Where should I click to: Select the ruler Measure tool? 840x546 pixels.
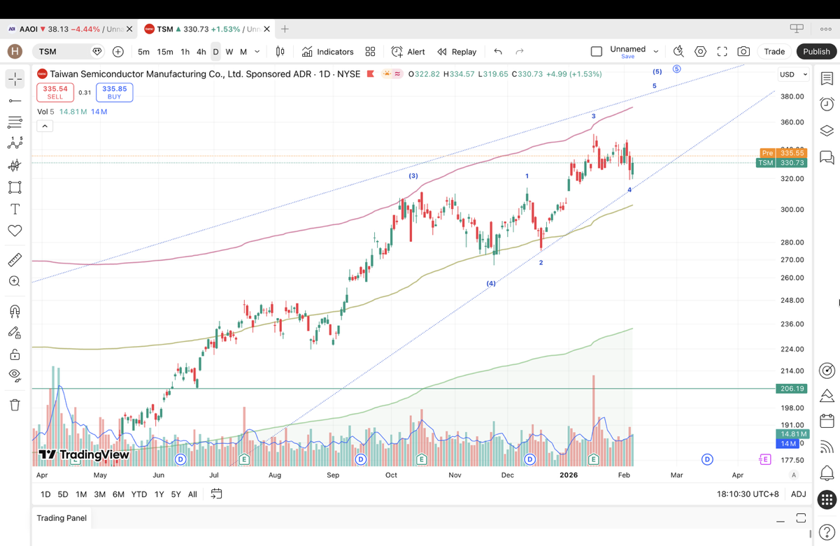coord(15,260)
